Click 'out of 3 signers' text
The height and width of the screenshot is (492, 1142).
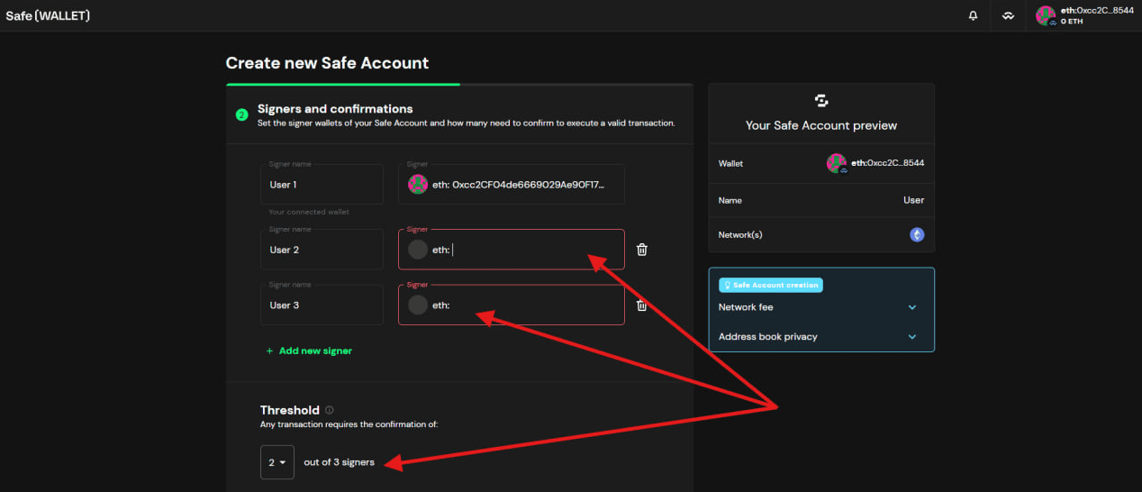tap(340, 462)
